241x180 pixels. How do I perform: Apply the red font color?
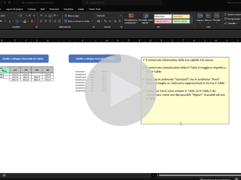32,21
